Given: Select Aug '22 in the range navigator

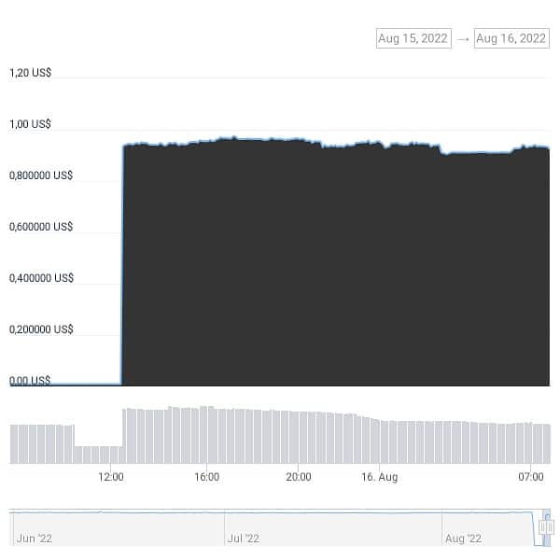Looking at the screenshot, I should click(463, 539).
